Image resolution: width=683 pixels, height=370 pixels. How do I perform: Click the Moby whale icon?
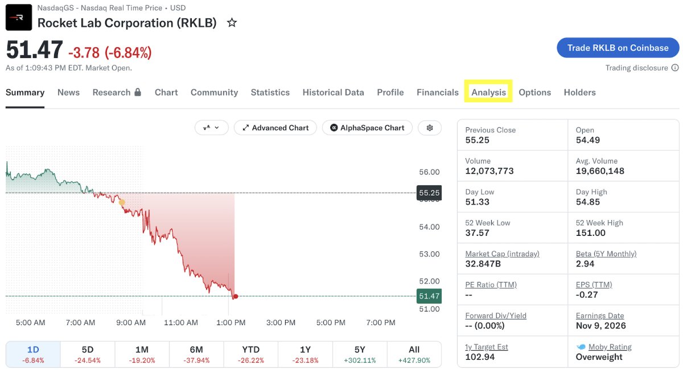(581, 347)
